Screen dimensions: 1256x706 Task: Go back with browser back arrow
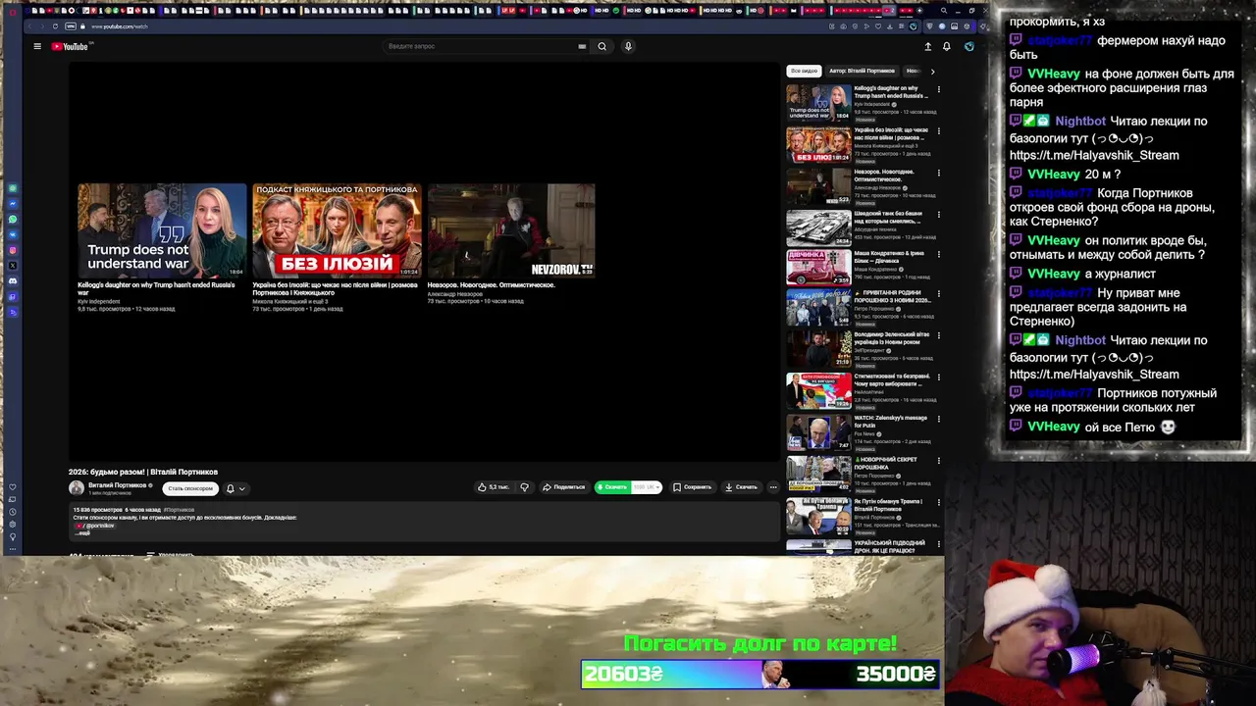(29, 26)
